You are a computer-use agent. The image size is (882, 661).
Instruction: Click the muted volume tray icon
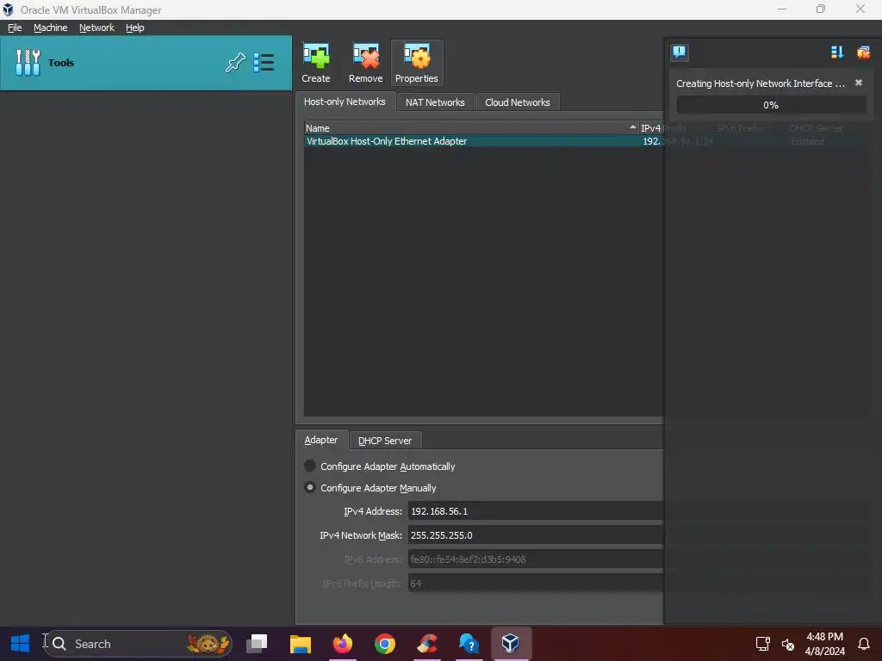click(788, 644)
